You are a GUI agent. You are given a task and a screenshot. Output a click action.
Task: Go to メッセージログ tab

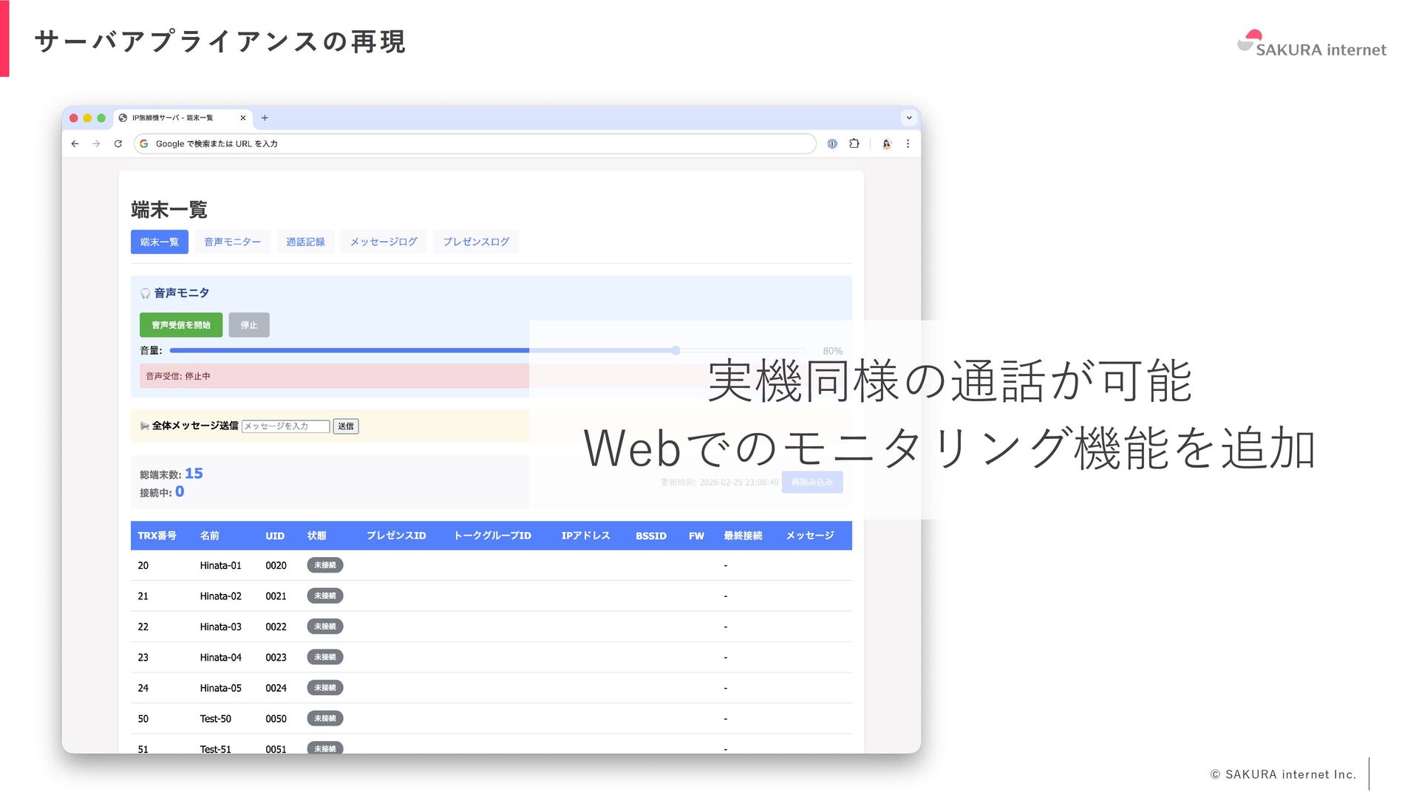[x=384, y=242]
